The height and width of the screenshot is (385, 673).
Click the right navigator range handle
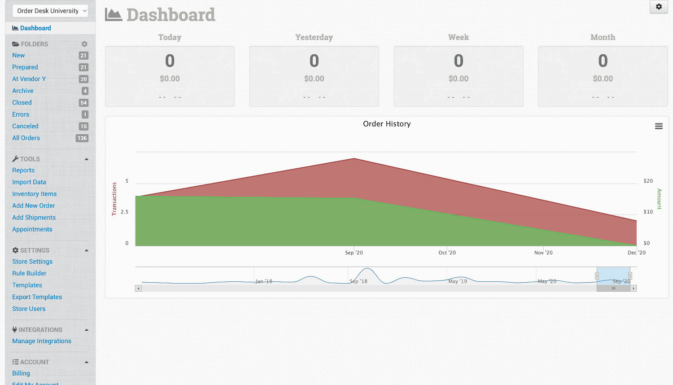[630, 276]
